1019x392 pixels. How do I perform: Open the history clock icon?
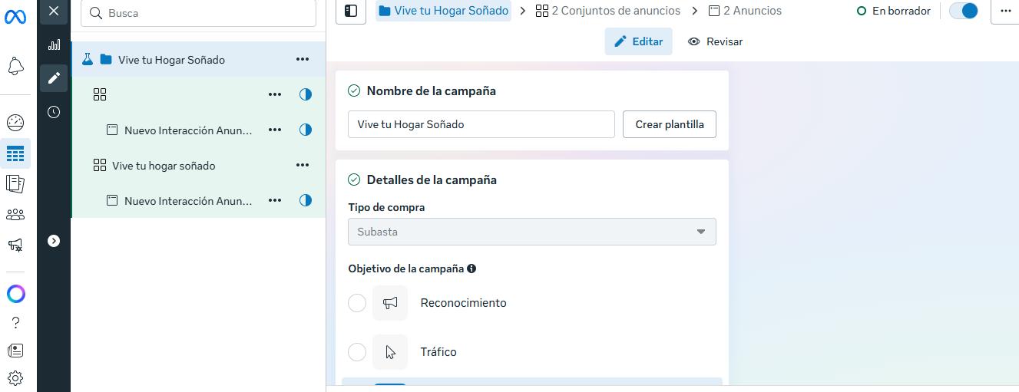[54, 112]
